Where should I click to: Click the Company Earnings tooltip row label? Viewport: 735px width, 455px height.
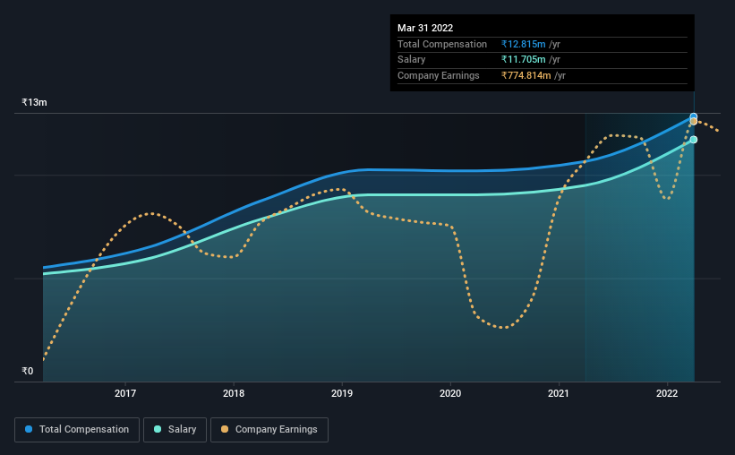[439, 75]
